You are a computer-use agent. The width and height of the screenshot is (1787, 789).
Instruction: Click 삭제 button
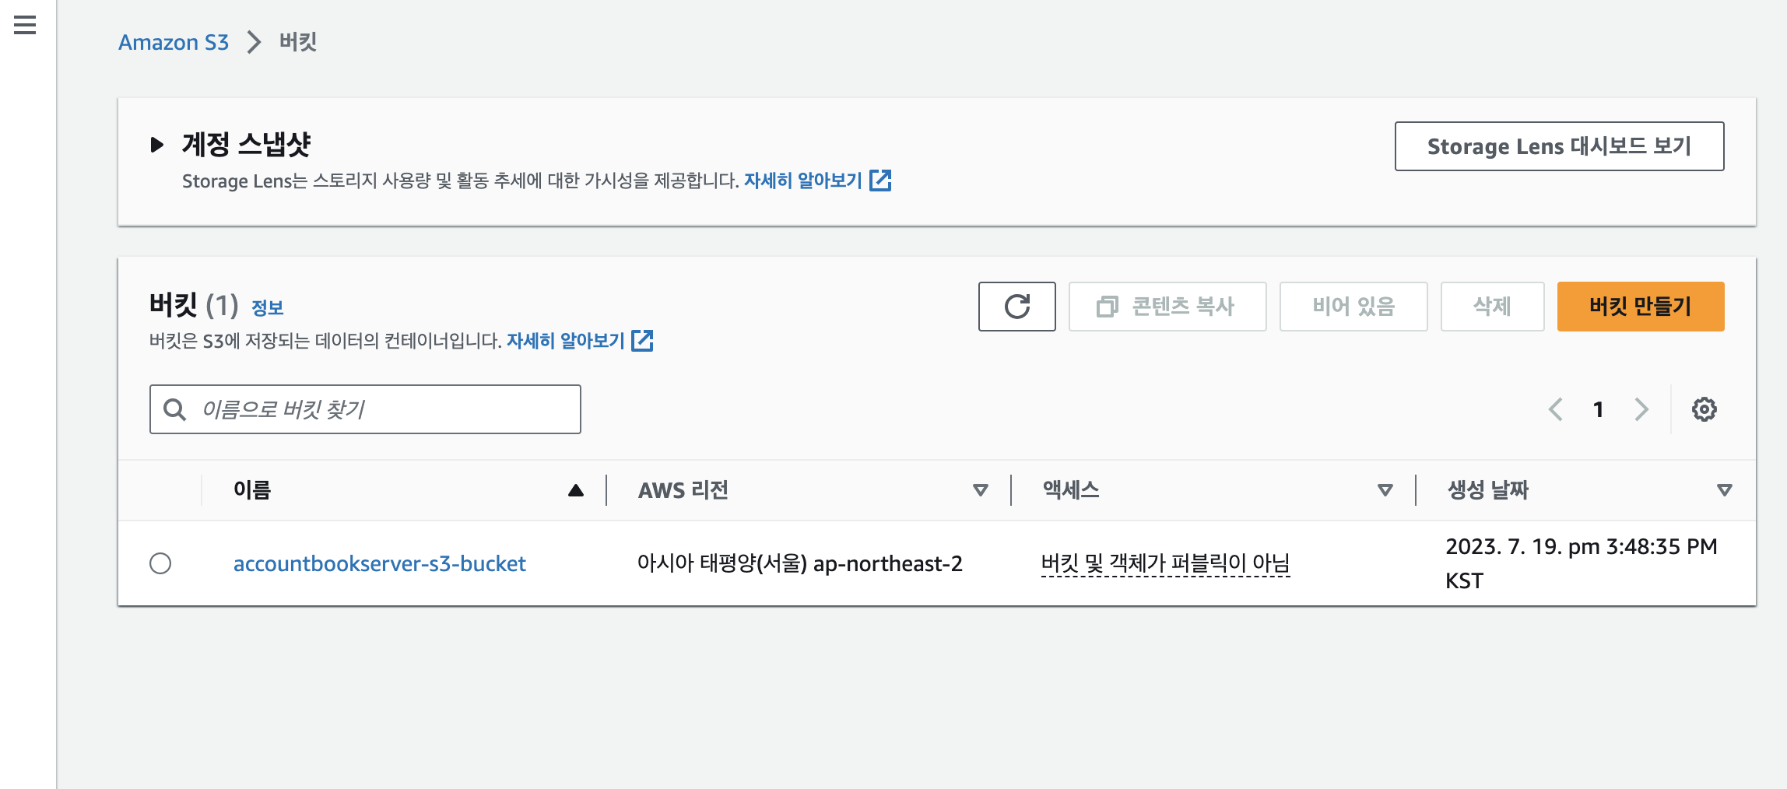tap(1492, 307)
